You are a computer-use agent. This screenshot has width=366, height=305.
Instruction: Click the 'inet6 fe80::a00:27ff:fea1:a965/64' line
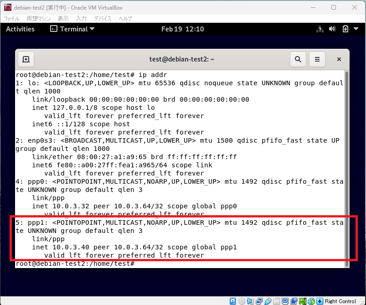click(122, 165)
